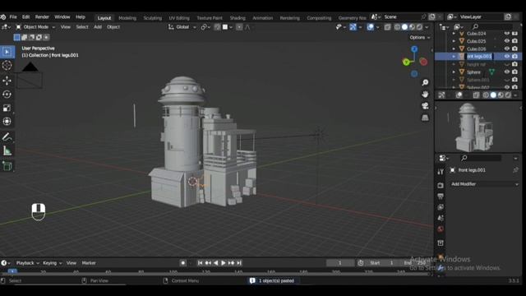The width and height of the screenshot is (526, 296).
Task: Open the Playback dropdown in timeline
Action: point(27,263)
